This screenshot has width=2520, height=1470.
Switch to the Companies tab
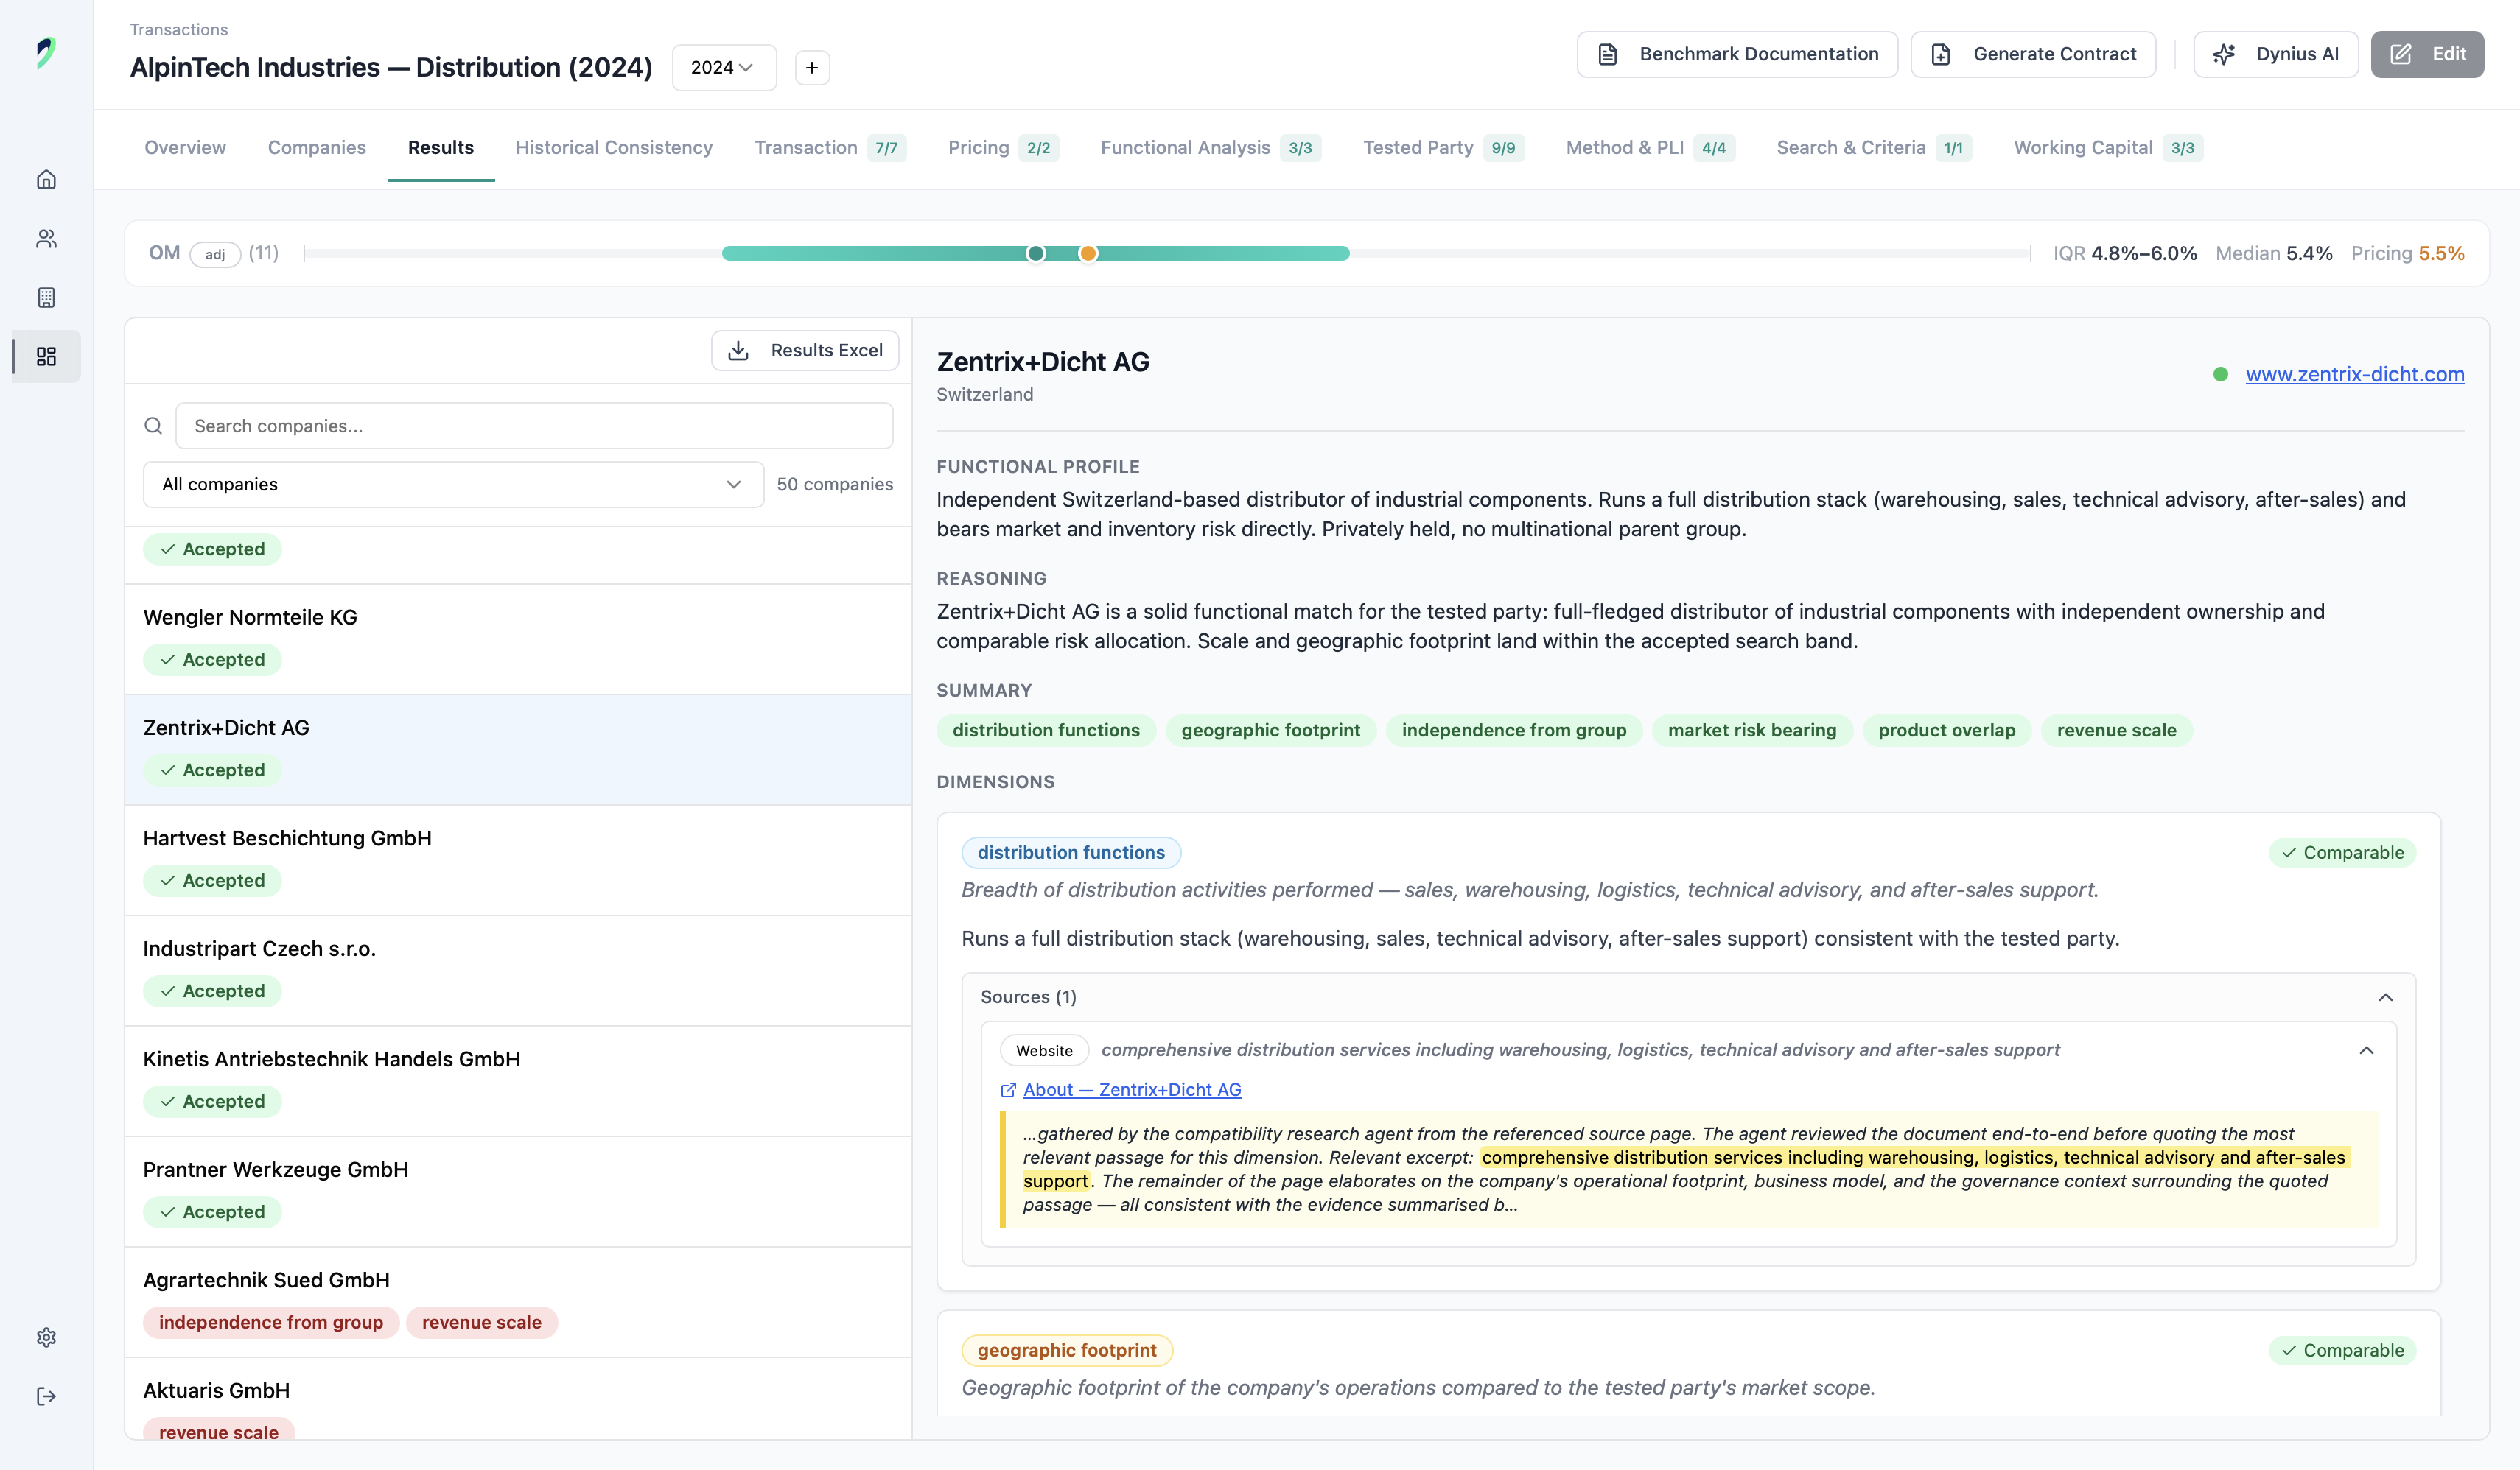coord(317,148)
